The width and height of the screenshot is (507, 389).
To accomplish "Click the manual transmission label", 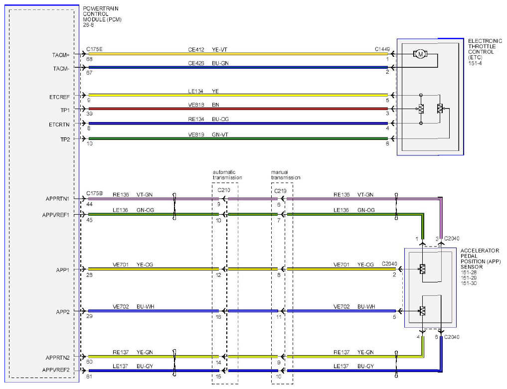I will [286, 175].
